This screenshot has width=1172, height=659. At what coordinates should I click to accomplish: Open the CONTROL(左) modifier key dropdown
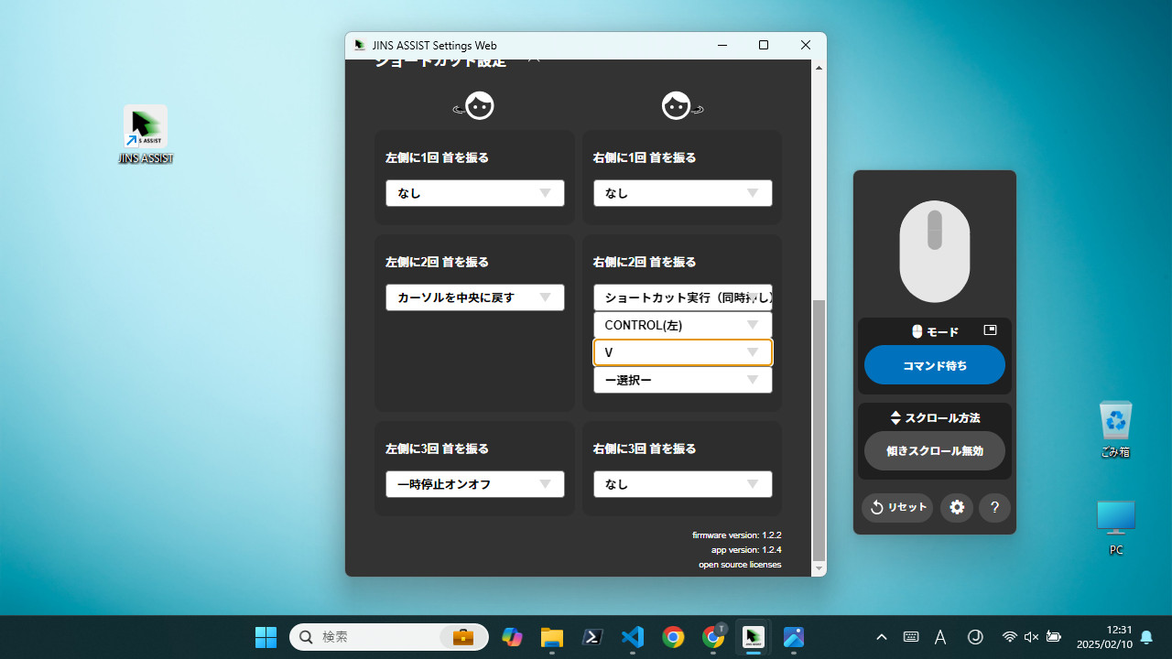(x=682, y=324)
